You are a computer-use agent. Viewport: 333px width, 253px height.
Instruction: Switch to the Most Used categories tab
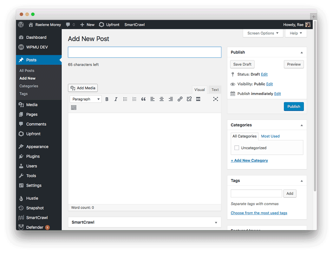(270, 136)
